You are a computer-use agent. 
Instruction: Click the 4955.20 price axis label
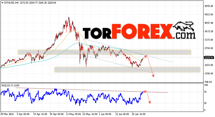click(x=209, y=6)
